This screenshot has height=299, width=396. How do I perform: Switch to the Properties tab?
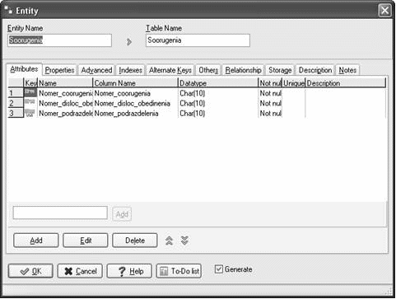coord(59,70)
